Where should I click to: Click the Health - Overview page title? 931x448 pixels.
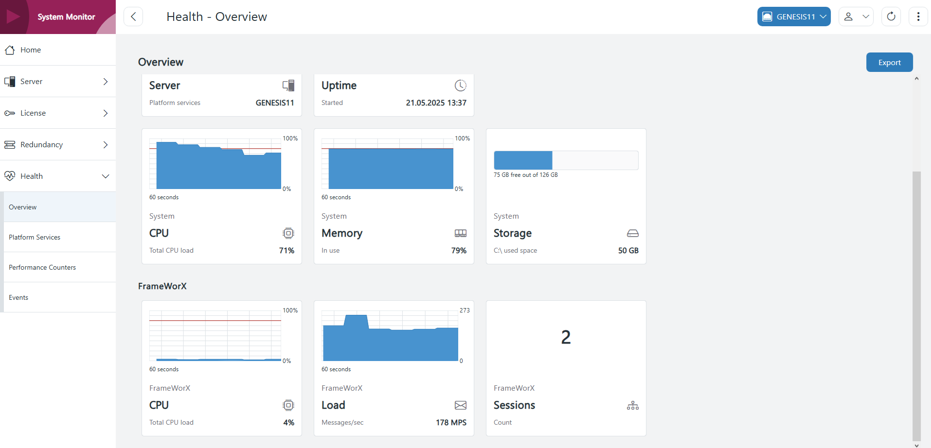(x=216, y=17)
